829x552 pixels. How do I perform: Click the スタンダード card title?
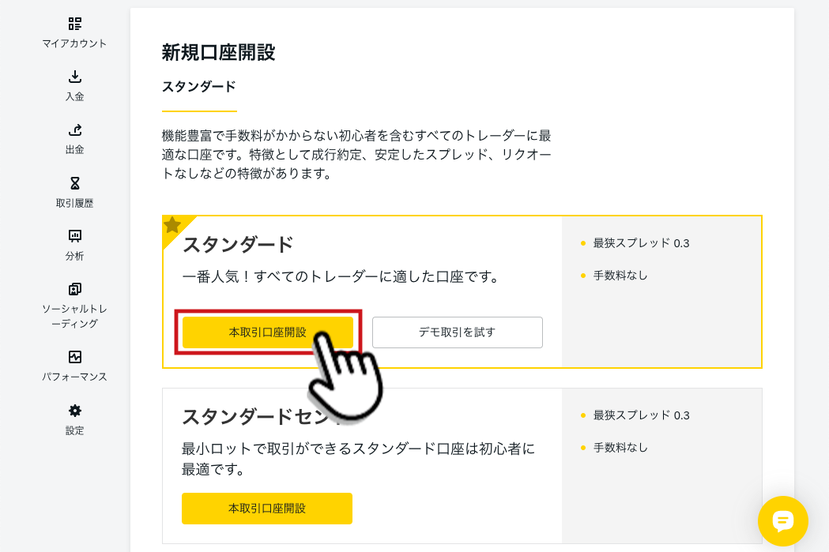pos(237,245)
